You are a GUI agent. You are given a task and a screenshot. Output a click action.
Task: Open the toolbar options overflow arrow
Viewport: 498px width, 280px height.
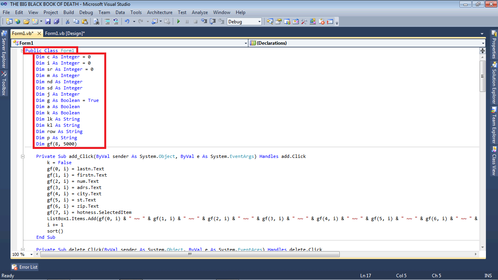click(337, 23)
